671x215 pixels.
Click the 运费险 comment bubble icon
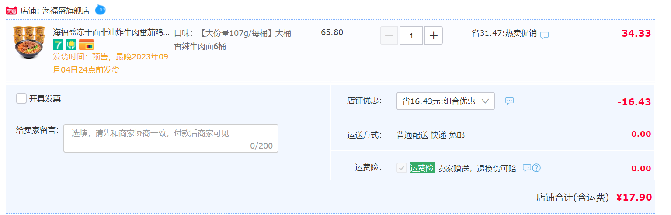click(527, 168)
